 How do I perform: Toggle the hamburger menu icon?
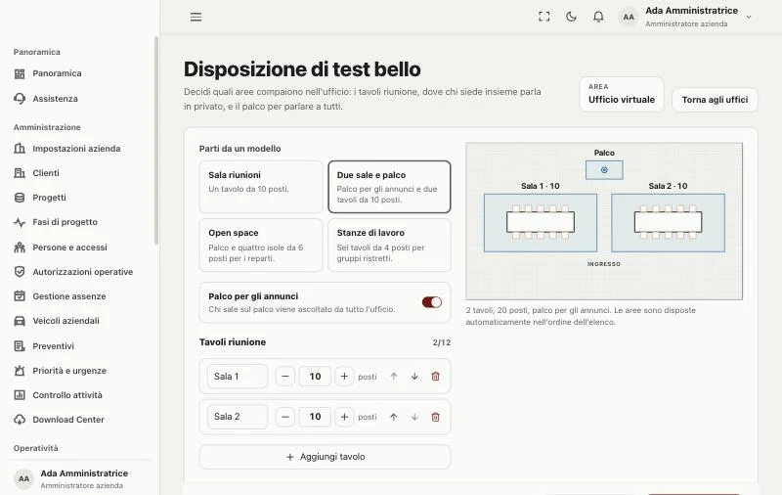coord(196,17)
